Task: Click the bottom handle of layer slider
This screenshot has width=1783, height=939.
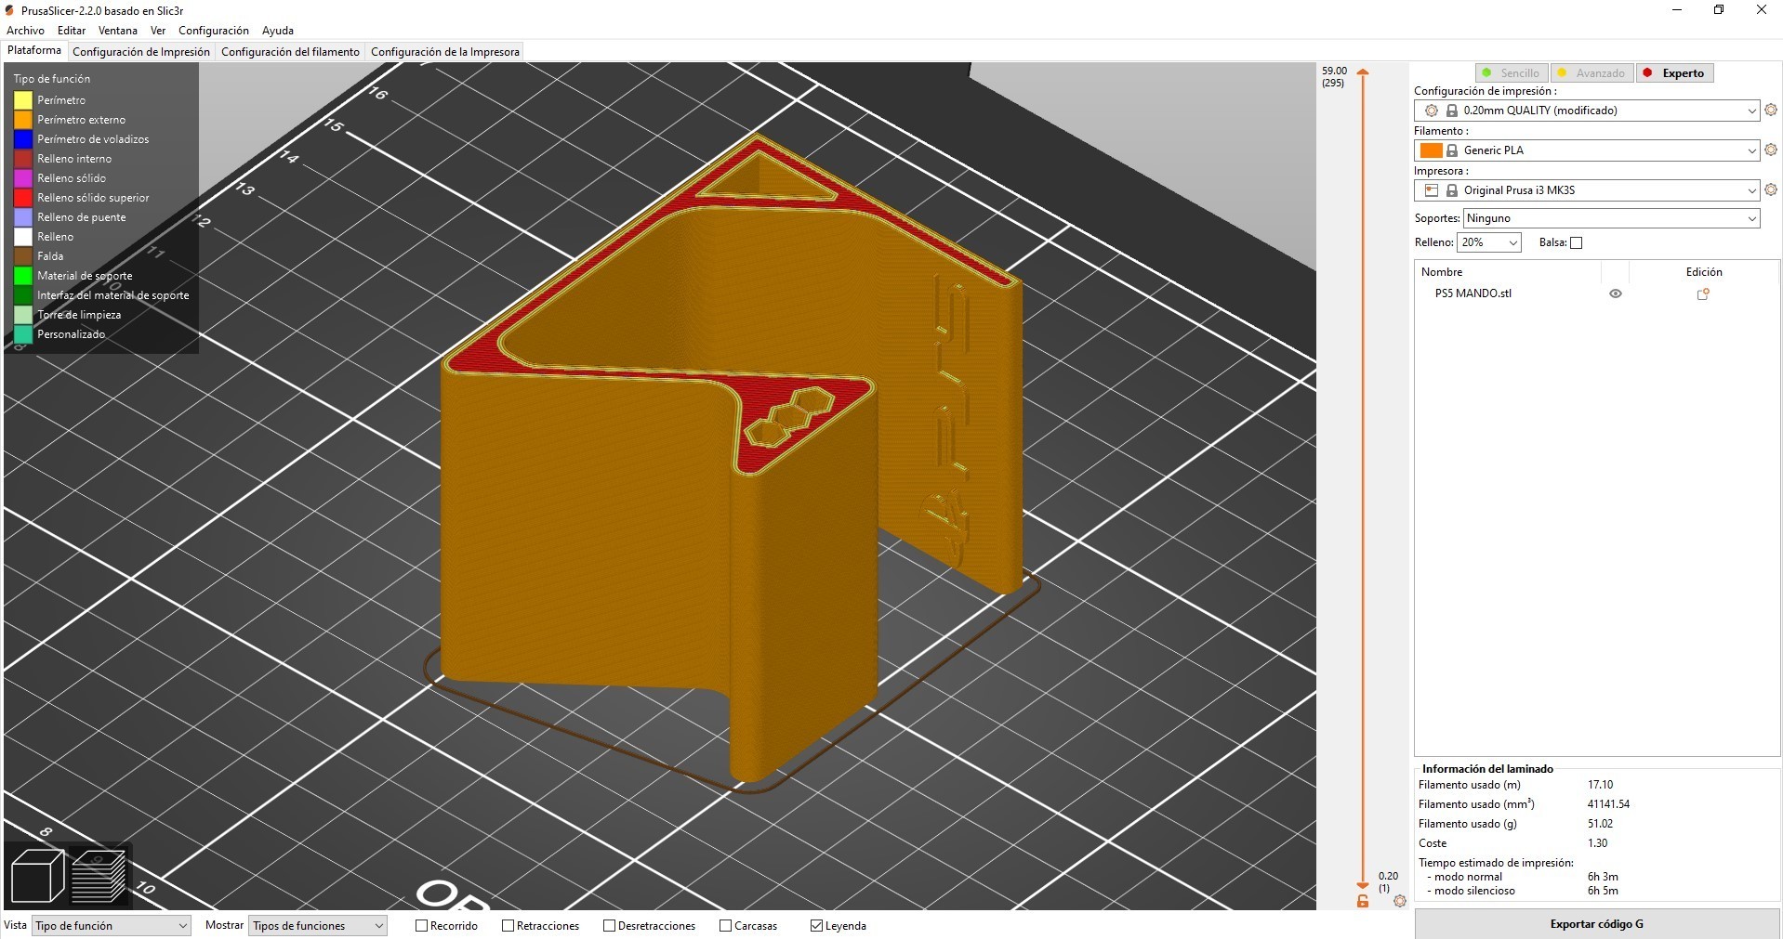Action: point(1363,885)
